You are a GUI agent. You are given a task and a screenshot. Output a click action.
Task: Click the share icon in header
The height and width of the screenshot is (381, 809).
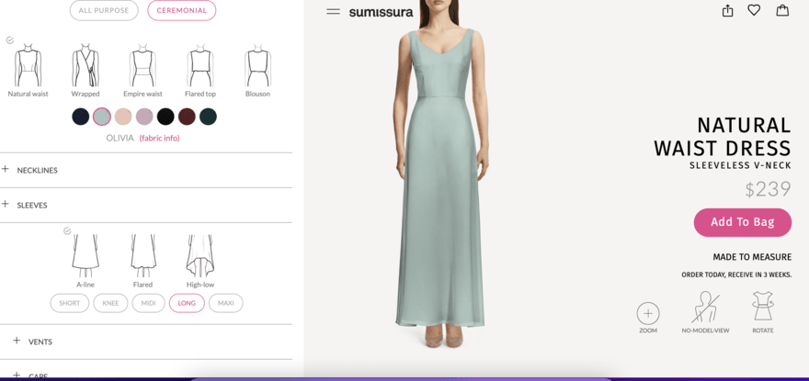tap(727, 11)
